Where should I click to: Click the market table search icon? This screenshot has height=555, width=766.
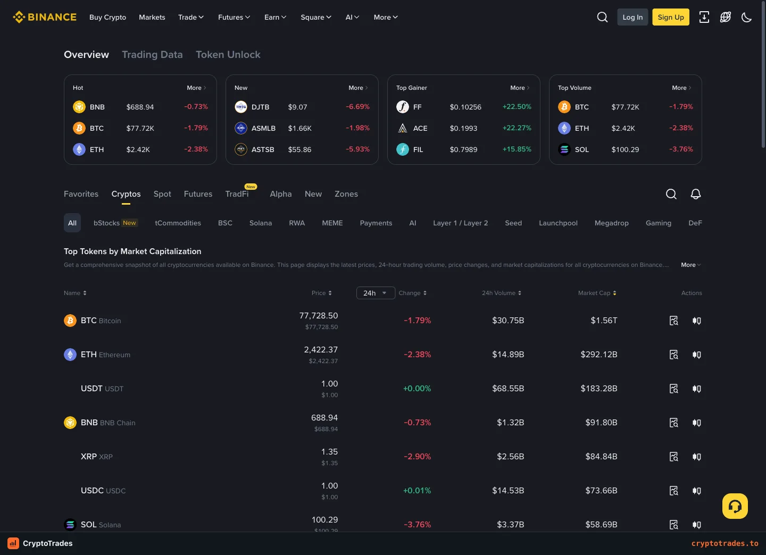671,194
